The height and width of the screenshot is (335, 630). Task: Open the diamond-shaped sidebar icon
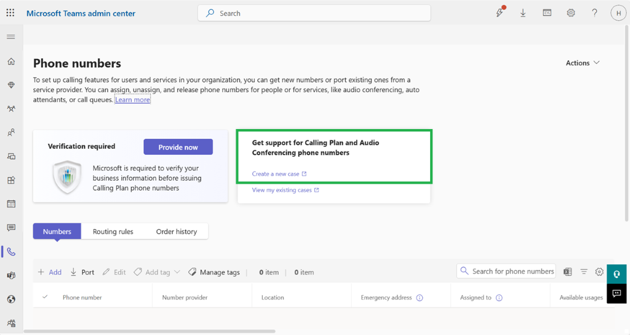click(11, 85)
